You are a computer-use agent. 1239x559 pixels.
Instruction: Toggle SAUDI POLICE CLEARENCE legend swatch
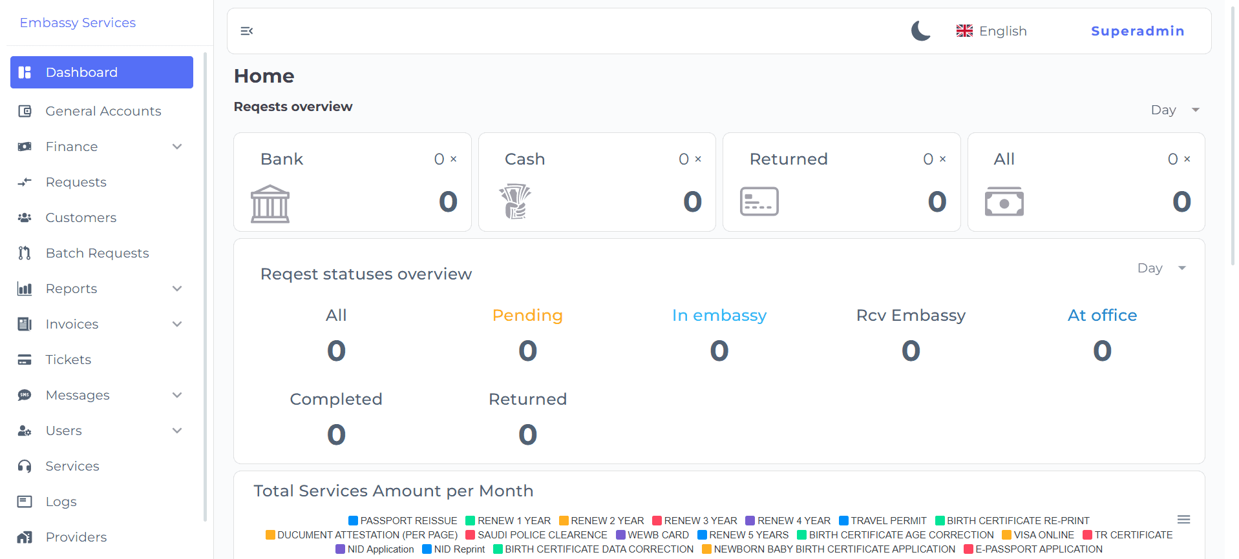point(470,535)
